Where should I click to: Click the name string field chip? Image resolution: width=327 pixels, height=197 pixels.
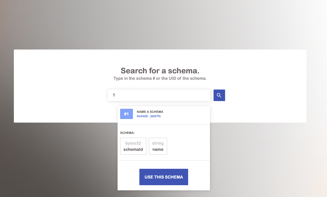[158, 146]
